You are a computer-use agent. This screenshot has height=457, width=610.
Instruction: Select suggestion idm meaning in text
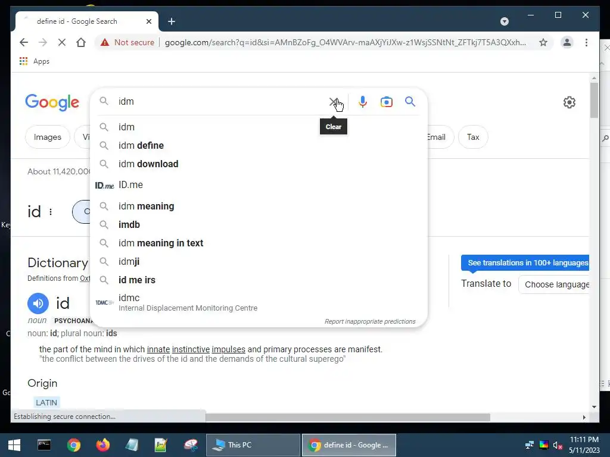click(x=259, y=243)
